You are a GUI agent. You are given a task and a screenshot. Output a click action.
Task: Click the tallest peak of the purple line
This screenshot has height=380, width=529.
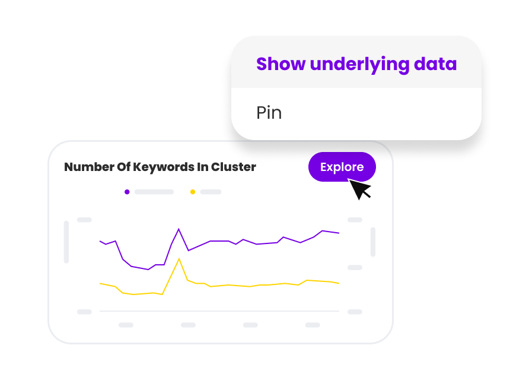(x=179, y=229)
